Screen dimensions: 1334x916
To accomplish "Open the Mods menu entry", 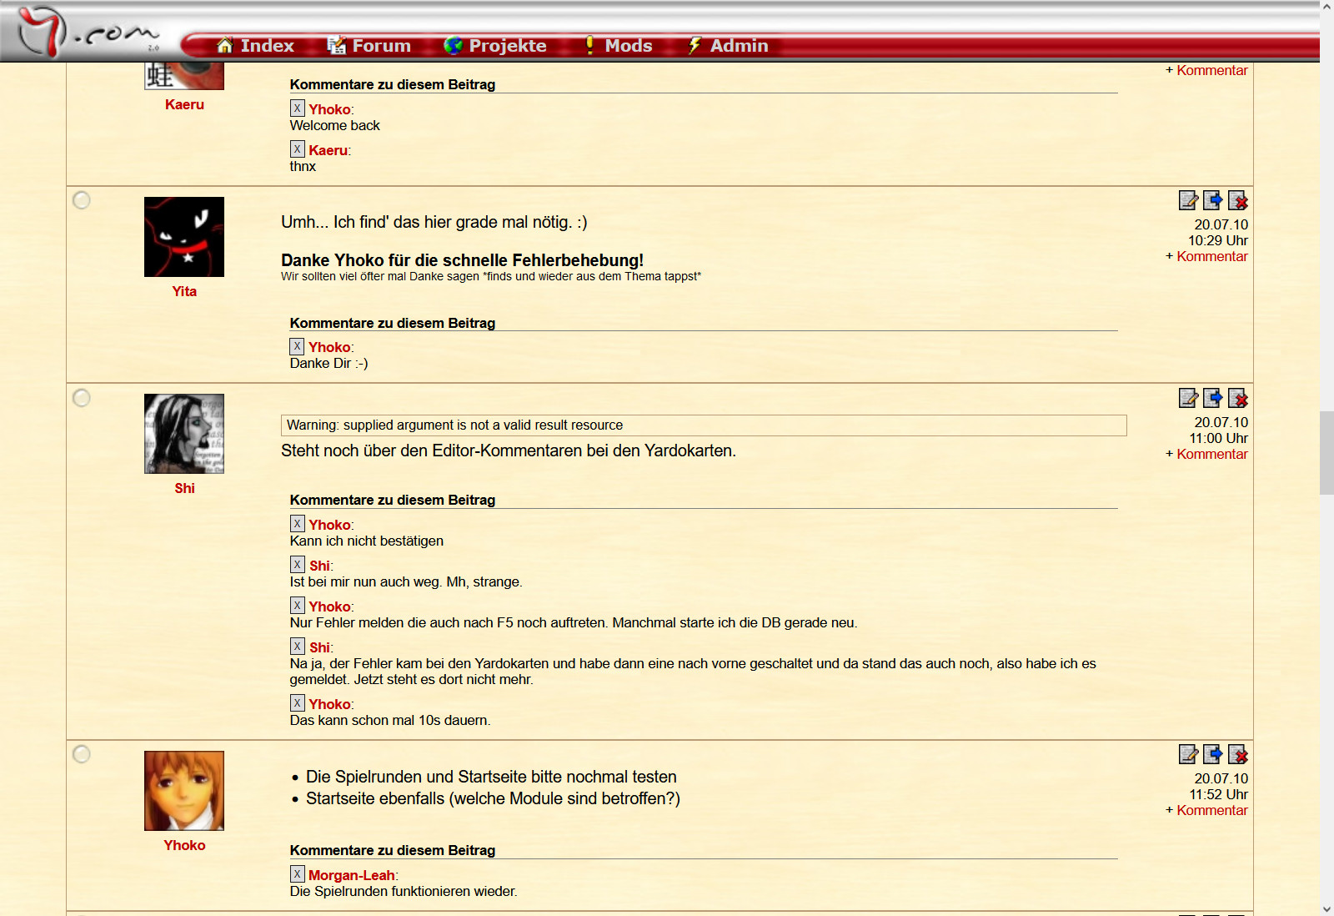I will click(618, 46).
